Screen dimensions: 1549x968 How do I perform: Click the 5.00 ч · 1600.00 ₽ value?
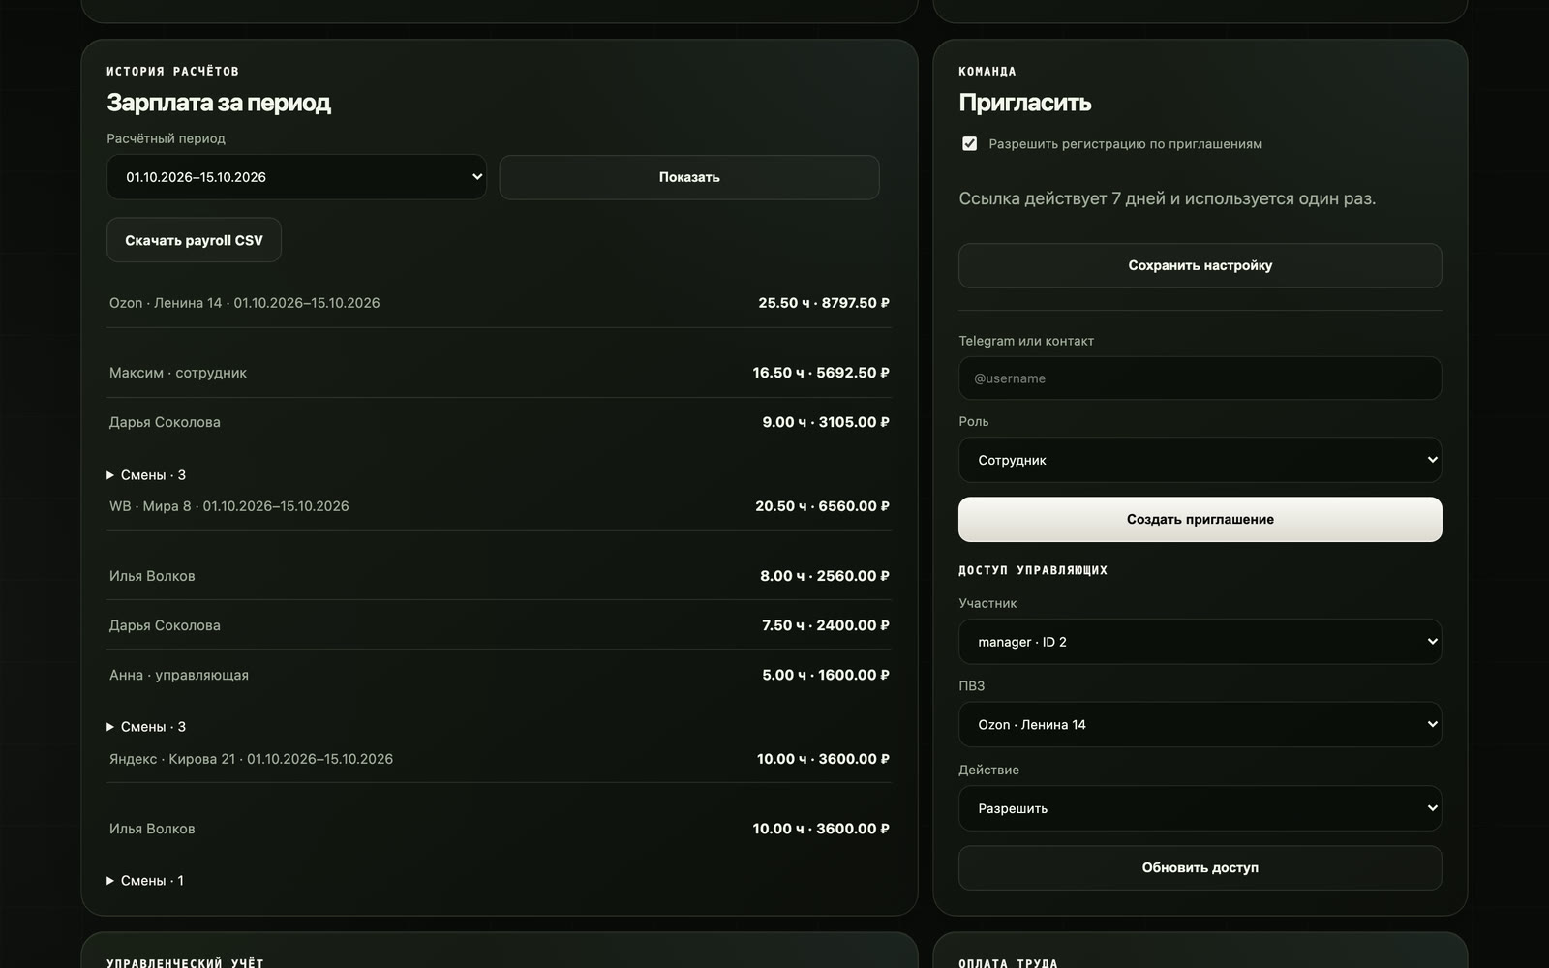826,675
